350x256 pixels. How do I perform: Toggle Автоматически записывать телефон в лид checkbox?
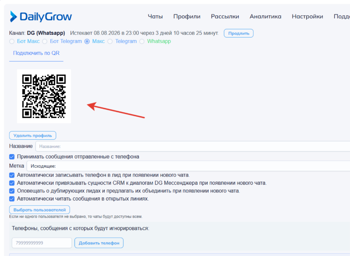pyautogui.click(x=12, y=175)
